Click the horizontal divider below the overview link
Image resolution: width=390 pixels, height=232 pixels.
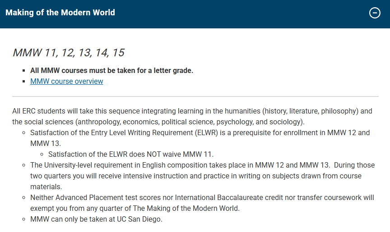coord(195,96)
